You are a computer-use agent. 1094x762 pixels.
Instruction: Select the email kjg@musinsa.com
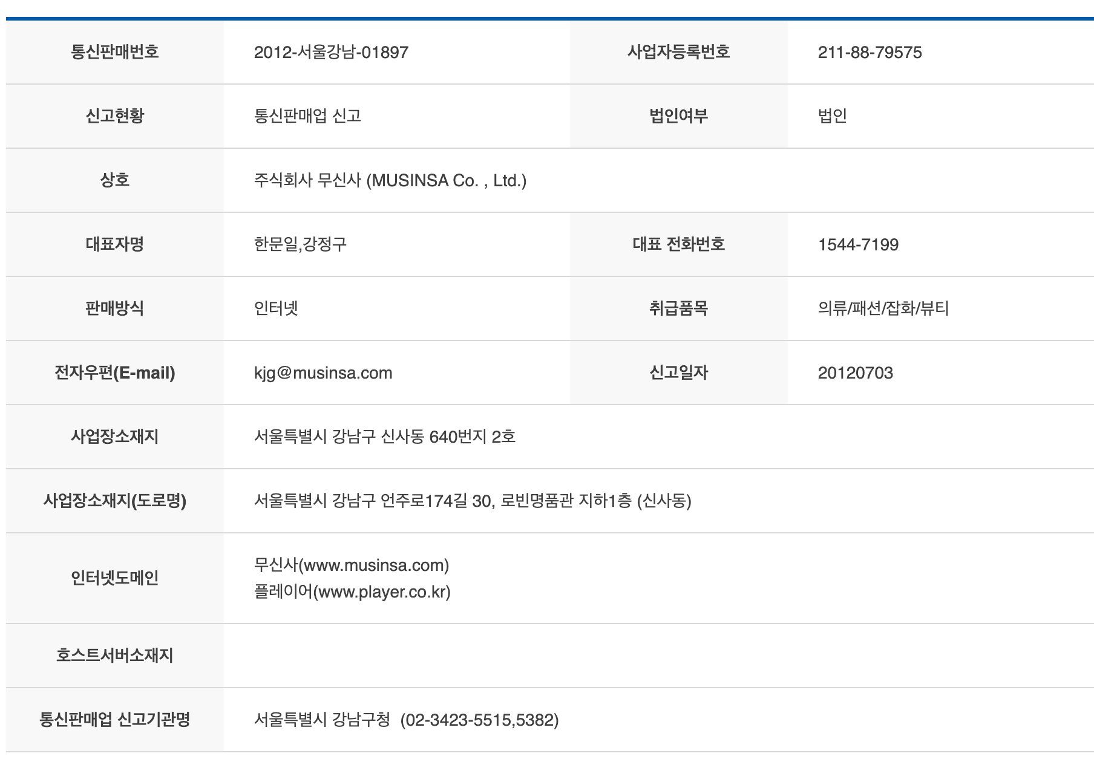(323, 373)
